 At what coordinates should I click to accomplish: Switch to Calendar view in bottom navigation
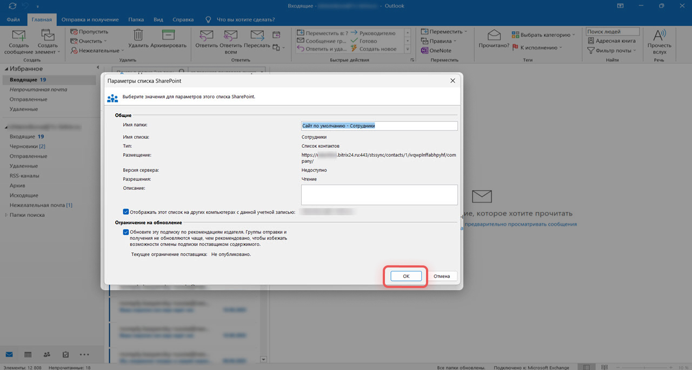28,354
